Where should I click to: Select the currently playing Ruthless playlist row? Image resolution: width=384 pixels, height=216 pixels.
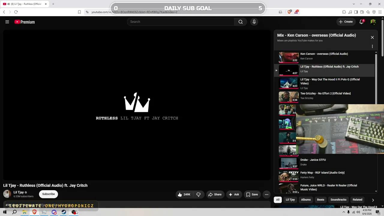click(x=324, y=70)
